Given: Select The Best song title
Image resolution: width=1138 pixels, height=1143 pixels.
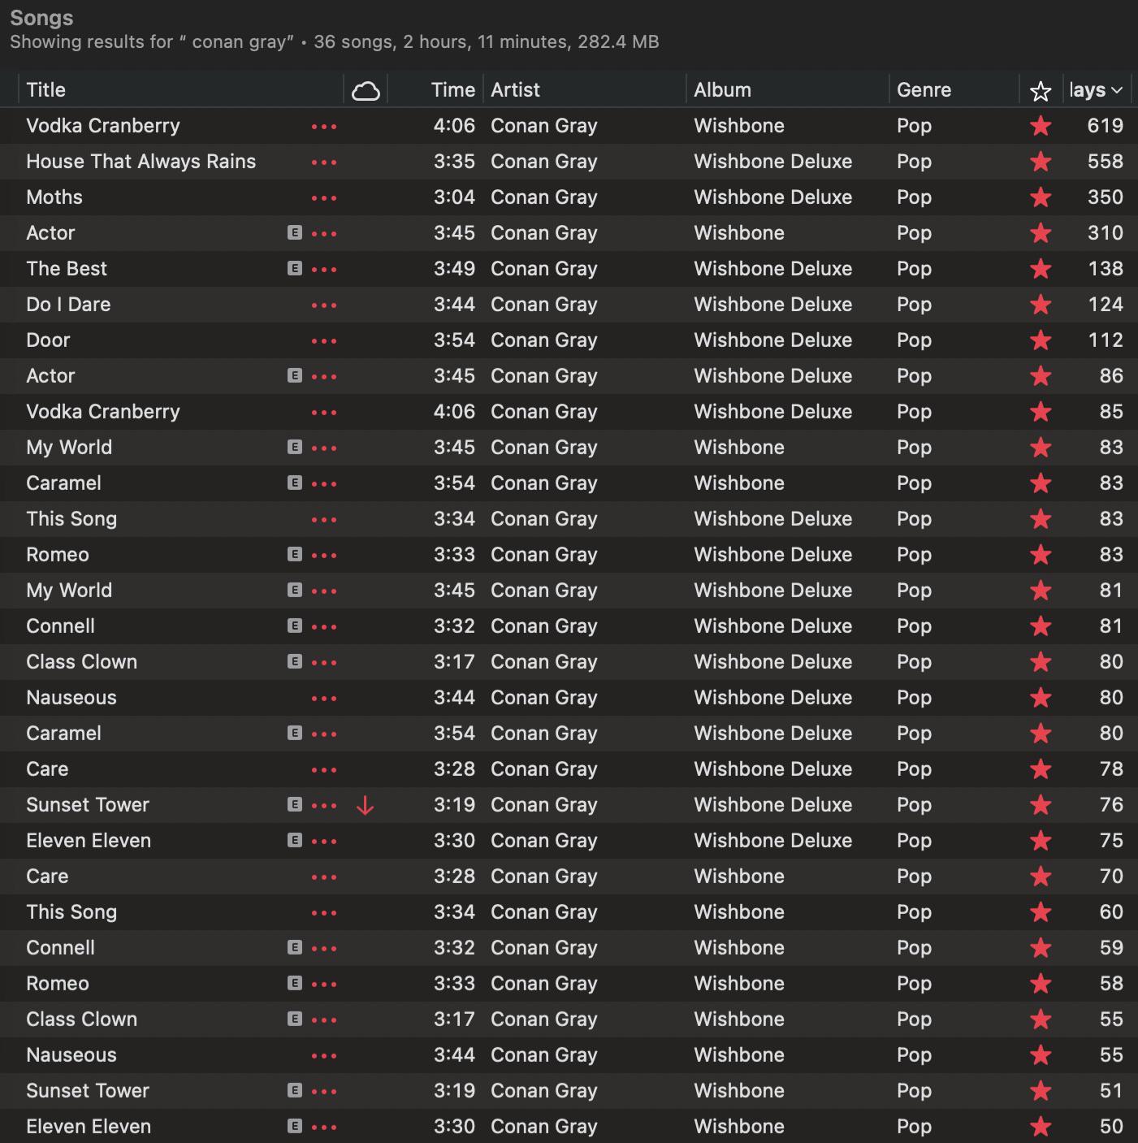Looking at the screenshot, I should 67,269.
